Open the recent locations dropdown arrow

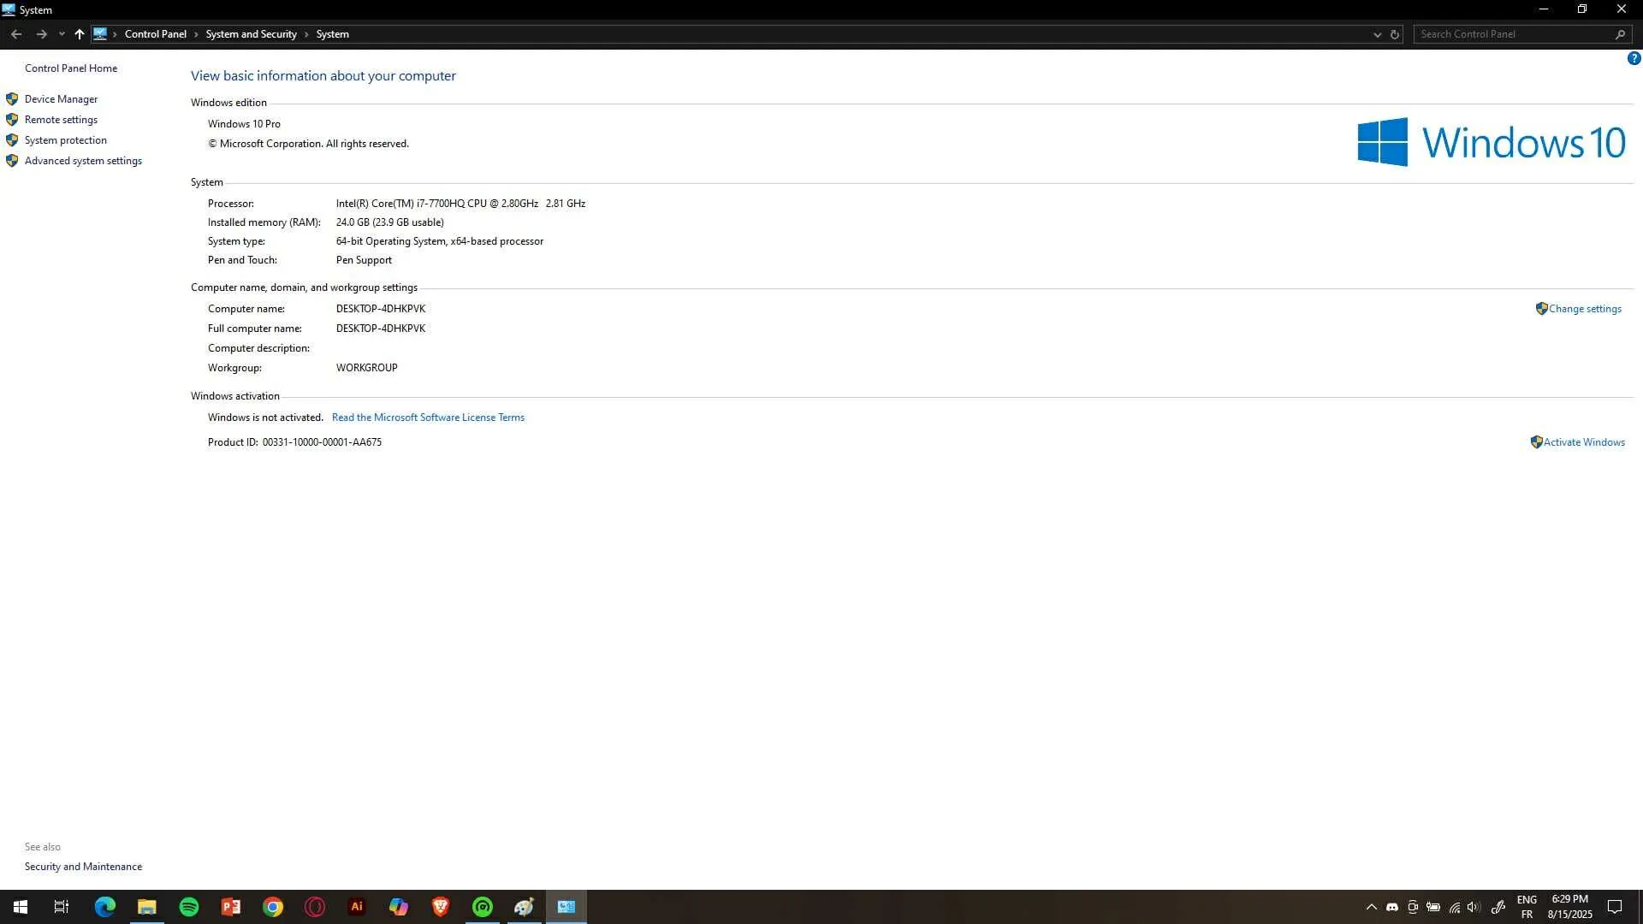tap(62, 34)
